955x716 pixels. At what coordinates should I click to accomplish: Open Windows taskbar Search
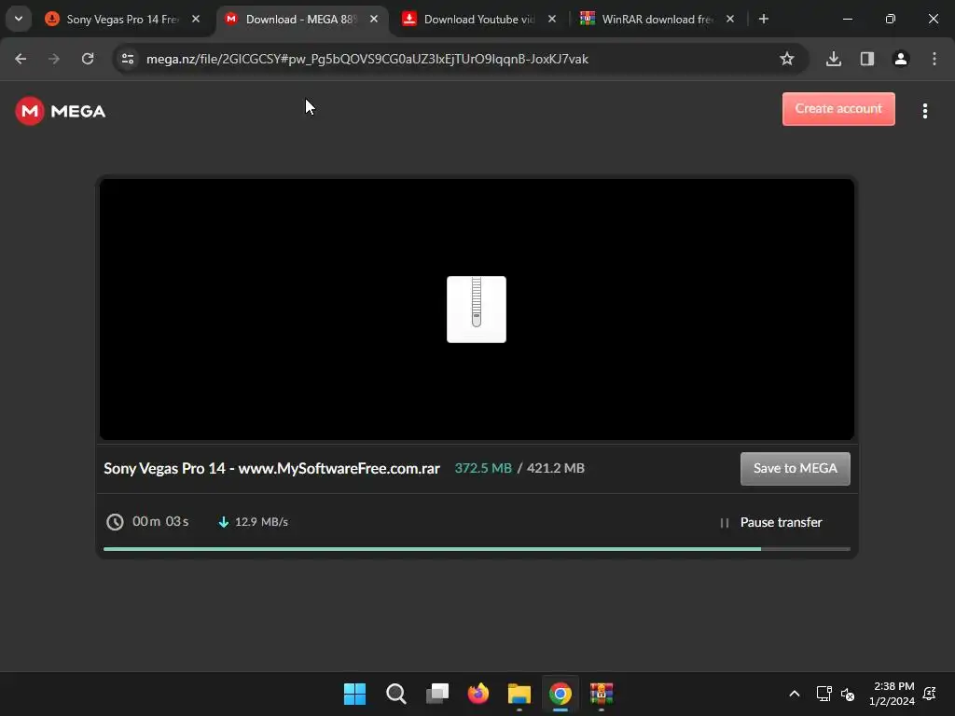point(395,694)
